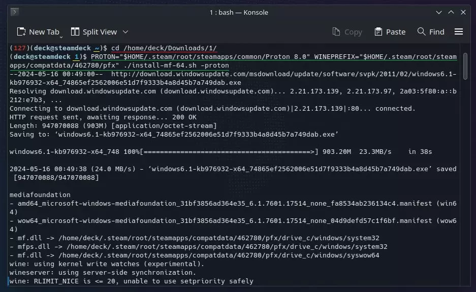
Task: Click the 'wine: using kernel write watches (experimental).' line
Action: tap(107, 264)
